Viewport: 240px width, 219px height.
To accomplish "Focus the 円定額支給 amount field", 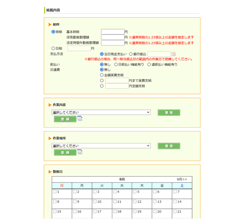I will pos(117,86).
